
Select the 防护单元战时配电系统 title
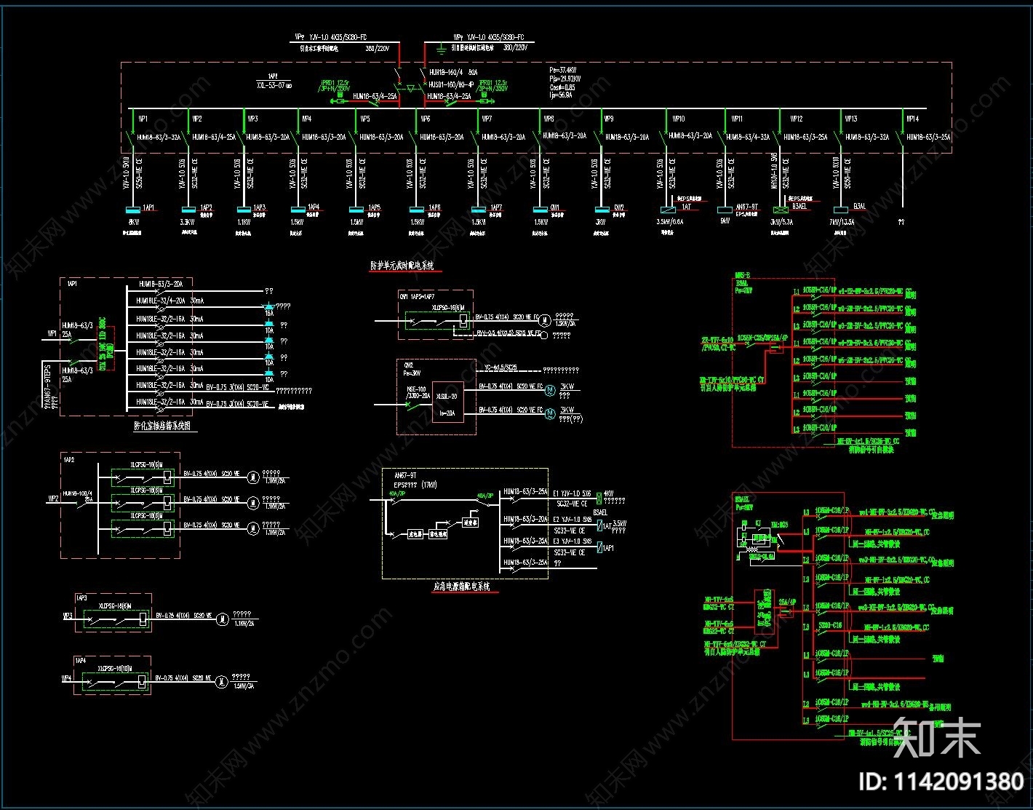(x=402, y=266)
